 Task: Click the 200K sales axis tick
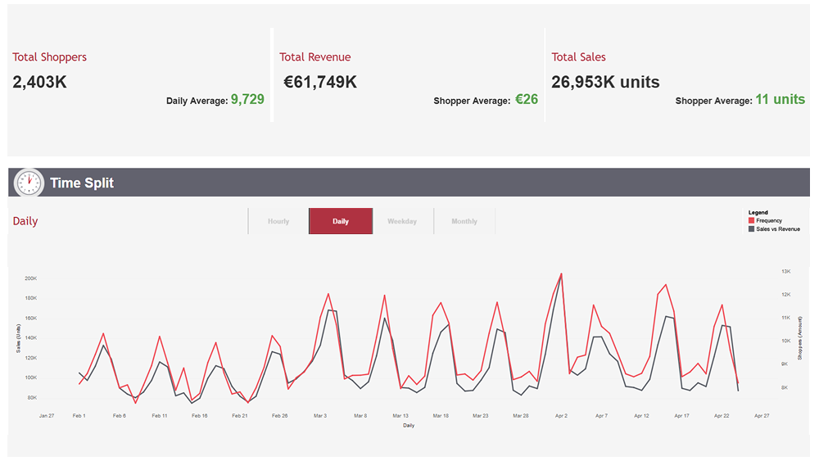pyautogui.click(x=31, y=278)
